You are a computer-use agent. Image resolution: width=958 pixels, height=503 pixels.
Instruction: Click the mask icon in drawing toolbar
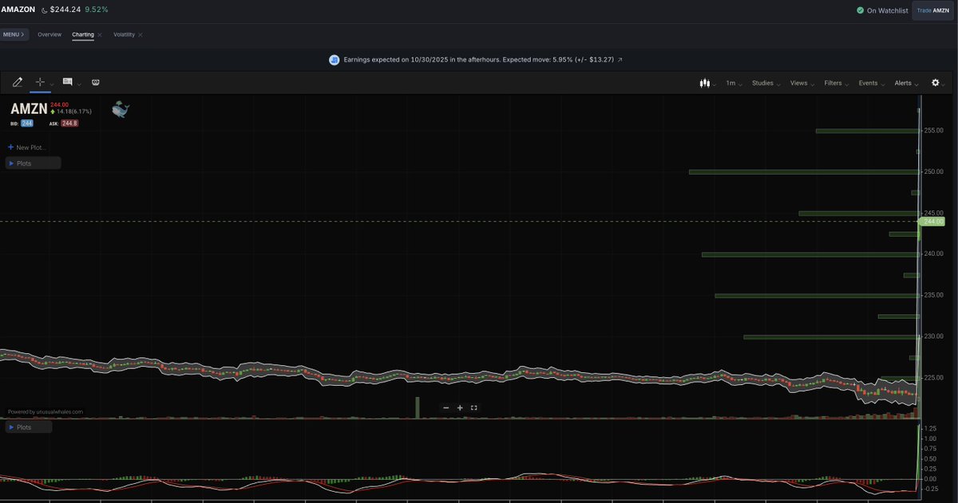(x=95, y=82)
